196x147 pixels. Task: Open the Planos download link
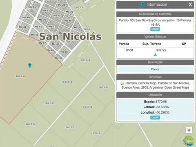[x=155, y=69]
